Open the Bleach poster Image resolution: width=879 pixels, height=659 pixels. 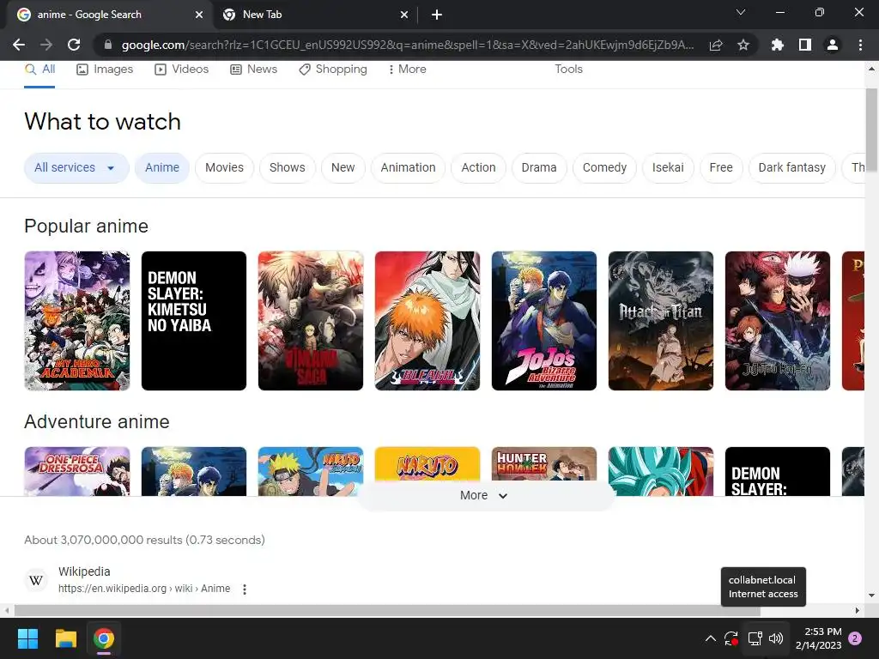tap(427, 321)
